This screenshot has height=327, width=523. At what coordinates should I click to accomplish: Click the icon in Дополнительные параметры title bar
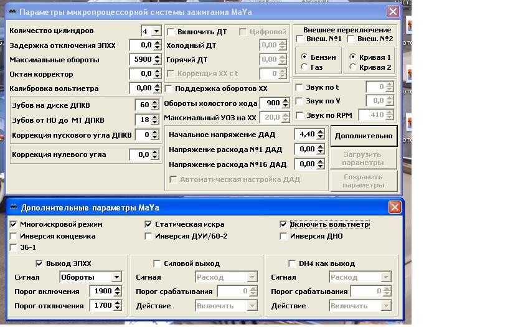click(12, 207)
